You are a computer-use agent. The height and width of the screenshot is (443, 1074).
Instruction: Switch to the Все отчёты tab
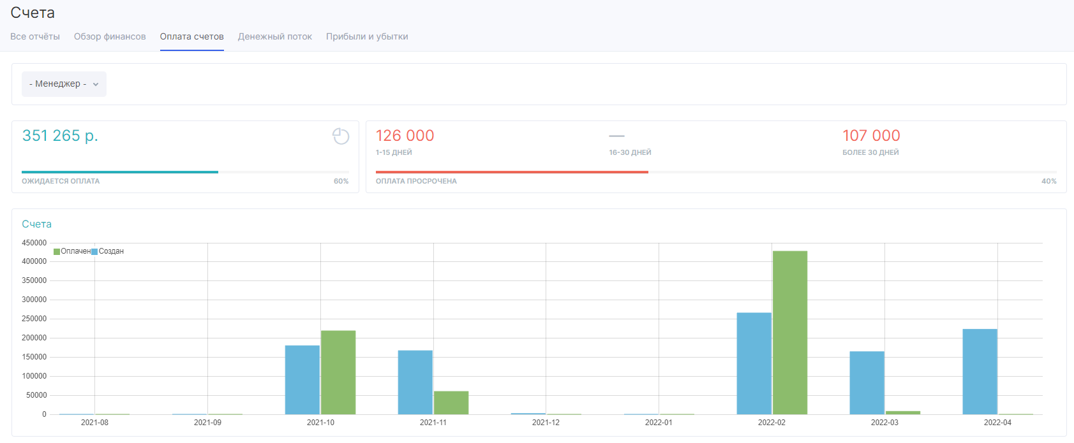tap(35, 37)
